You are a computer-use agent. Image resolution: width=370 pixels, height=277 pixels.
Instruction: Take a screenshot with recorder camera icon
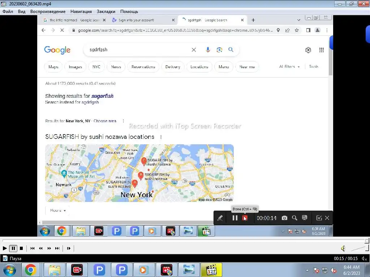284,218
